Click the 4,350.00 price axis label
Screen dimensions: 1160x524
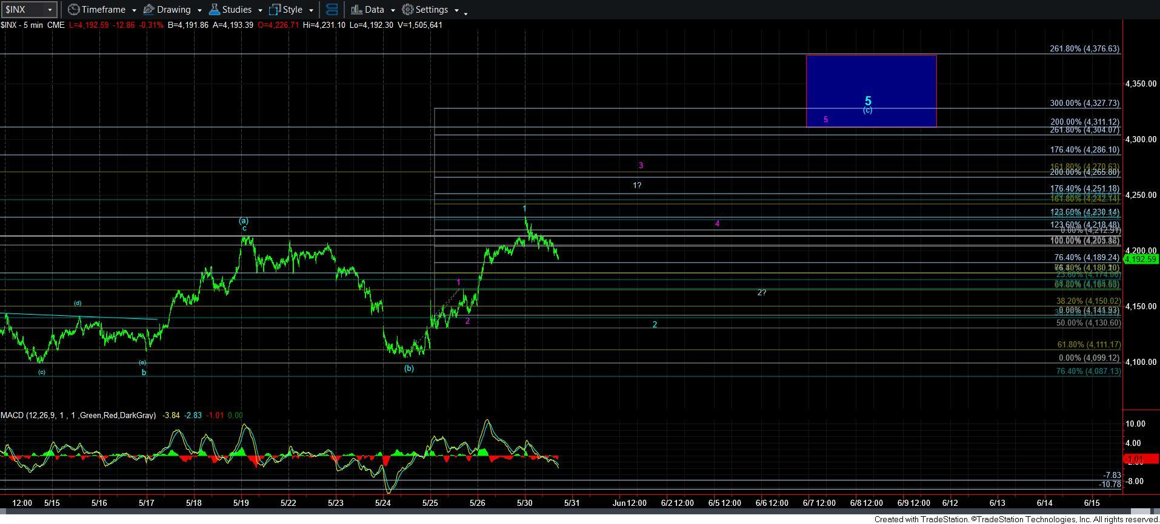(1141, 84)
